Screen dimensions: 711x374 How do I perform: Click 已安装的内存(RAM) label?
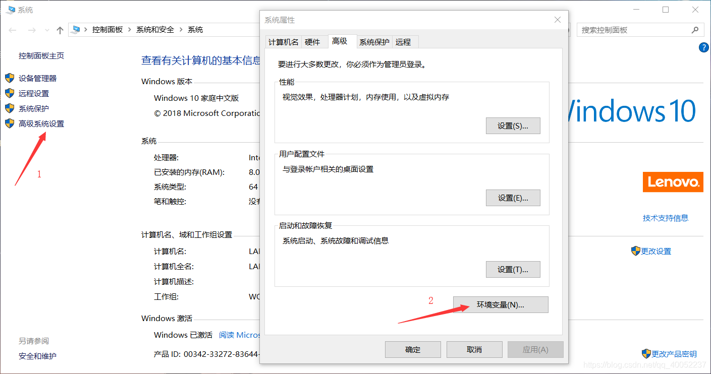tap(189, 172)
